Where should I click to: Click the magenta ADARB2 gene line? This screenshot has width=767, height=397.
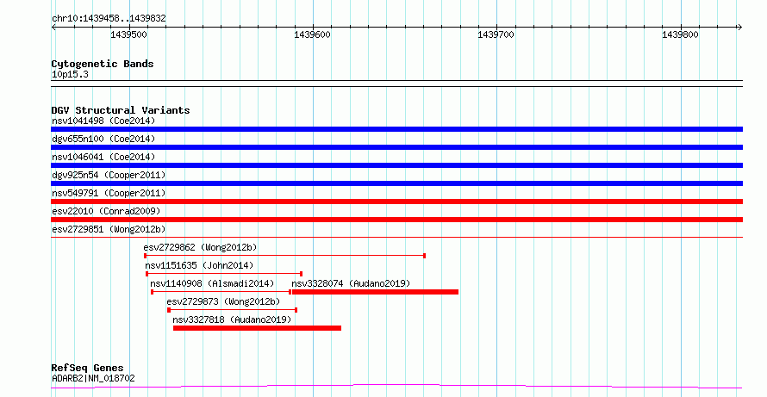pos(396,387)
